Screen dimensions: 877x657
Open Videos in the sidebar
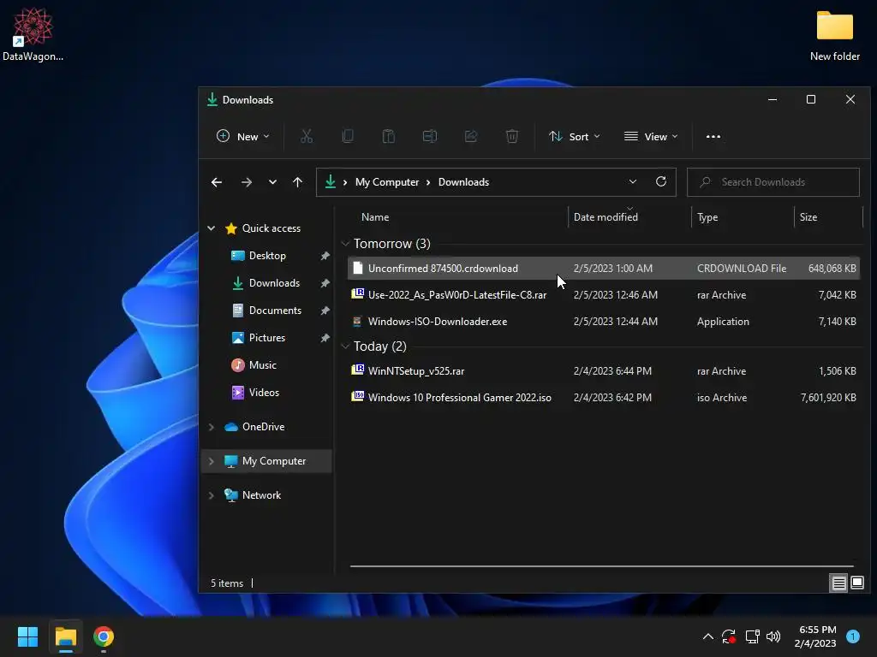(x=264, y=393)
